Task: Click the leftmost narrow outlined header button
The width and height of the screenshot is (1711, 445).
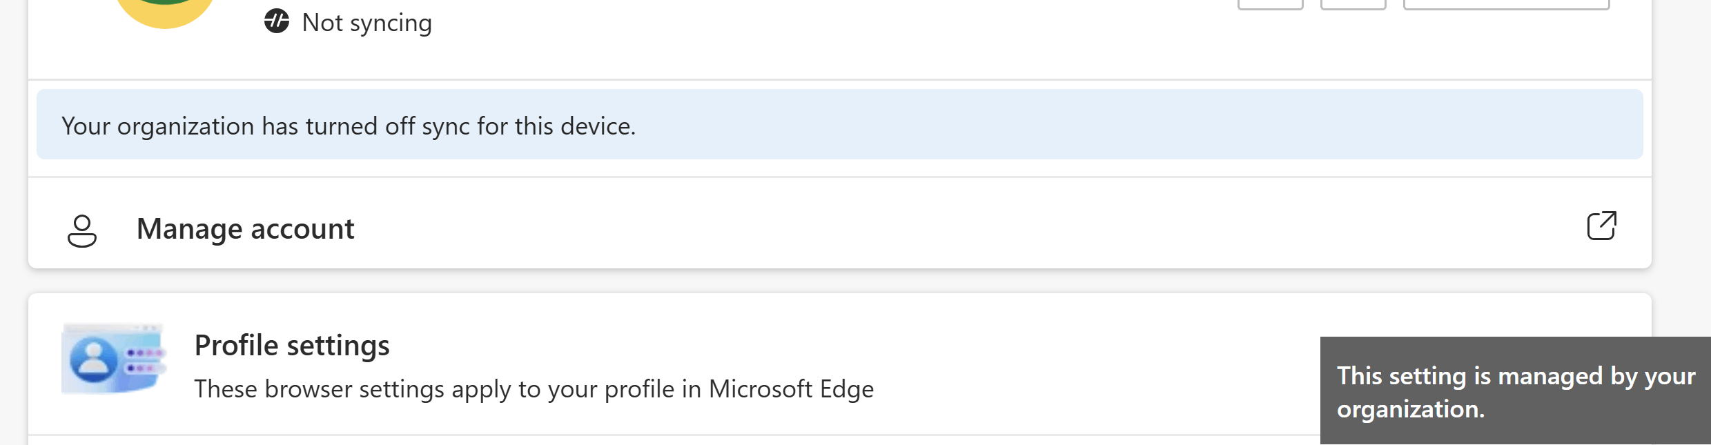Action: click(1270, 4)
